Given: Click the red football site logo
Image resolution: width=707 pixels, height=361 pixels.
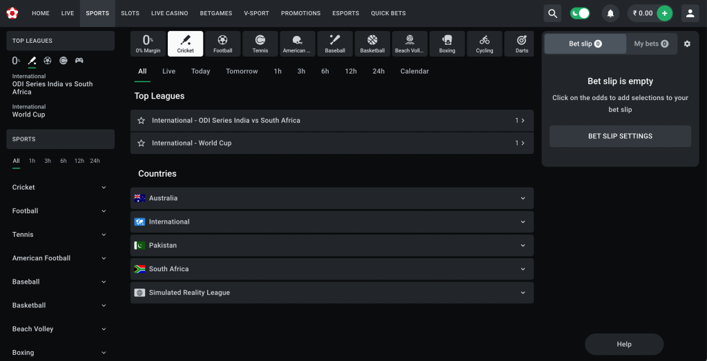Looking at the screenshot, I should (12, 13).
